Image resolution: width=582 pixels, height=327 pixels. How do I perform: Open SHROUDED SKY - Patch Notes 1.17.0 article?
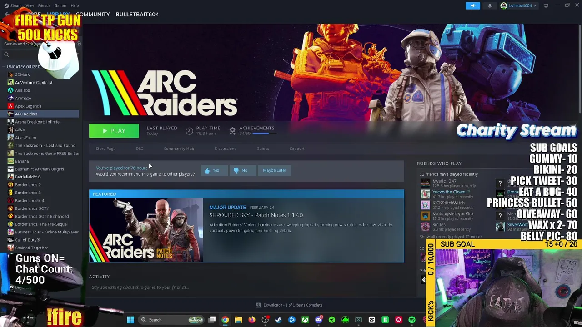[256, 215]
